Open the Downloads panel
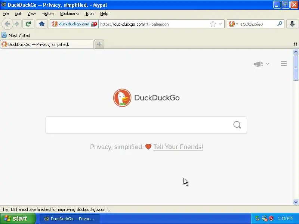299x224 pixels. click(x=292, y=24)
